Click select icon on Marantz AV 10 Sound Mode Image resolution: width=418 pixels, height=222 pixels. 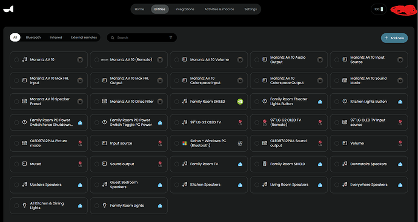pos(345,80)
